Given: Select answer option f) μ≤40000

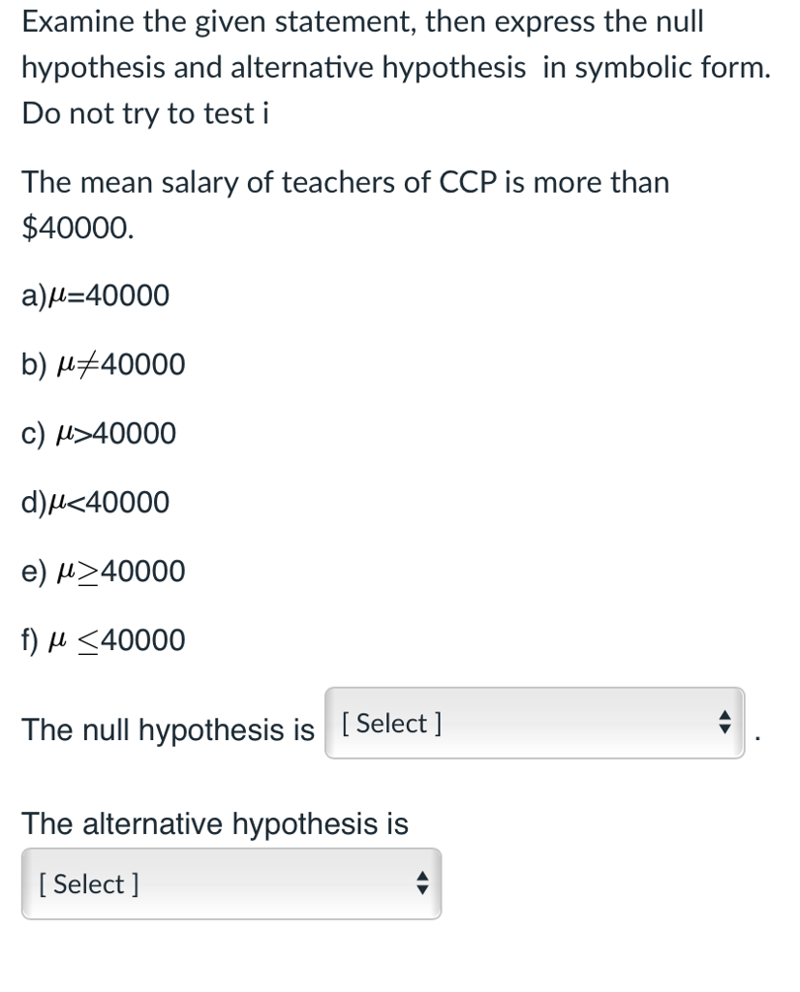Looking at the screenshot, I should click(103, 640).
